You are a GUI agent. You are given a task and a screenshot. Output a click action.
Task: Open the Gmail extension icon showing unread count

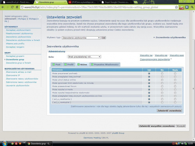pyautogui.click(x=182, y=7)
